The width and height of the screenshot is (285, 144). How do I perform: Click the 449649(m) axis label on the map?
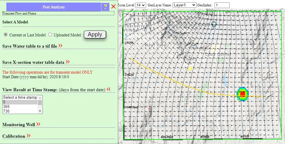pos(167,137)
